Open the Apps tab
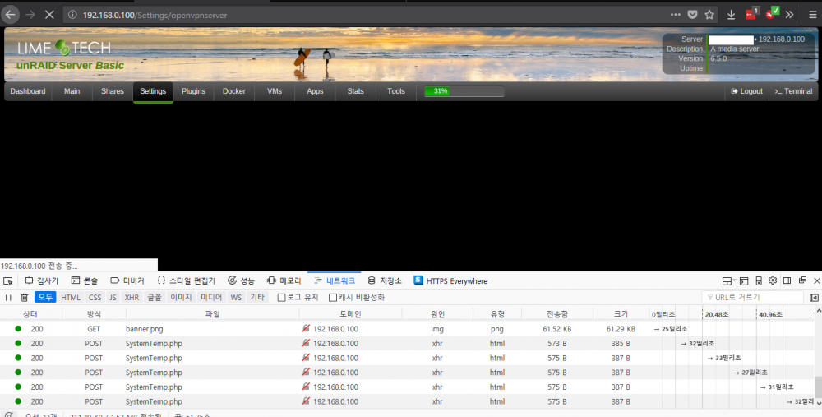Image resolution: width=822 pixels, height=417 pixels. point(315,91)
